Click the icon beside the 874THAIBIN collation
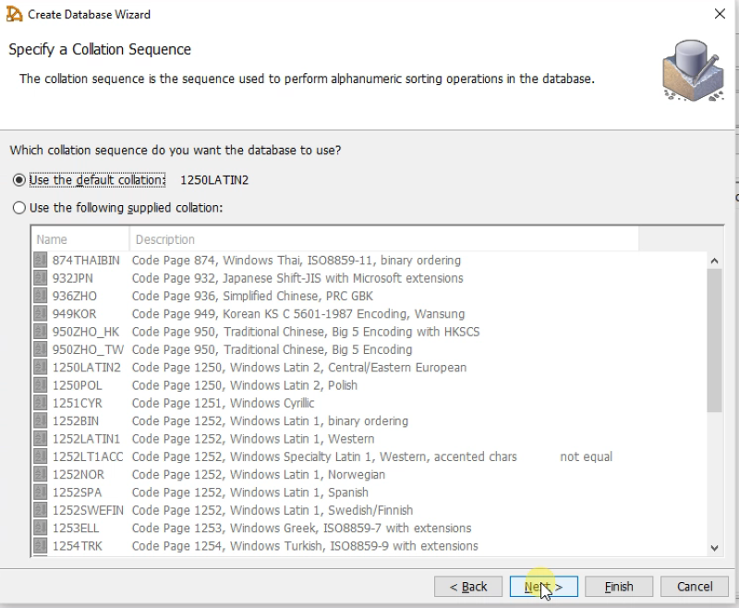Image resolution: width=739 pixels, height=608 pixels. point(39,260)
